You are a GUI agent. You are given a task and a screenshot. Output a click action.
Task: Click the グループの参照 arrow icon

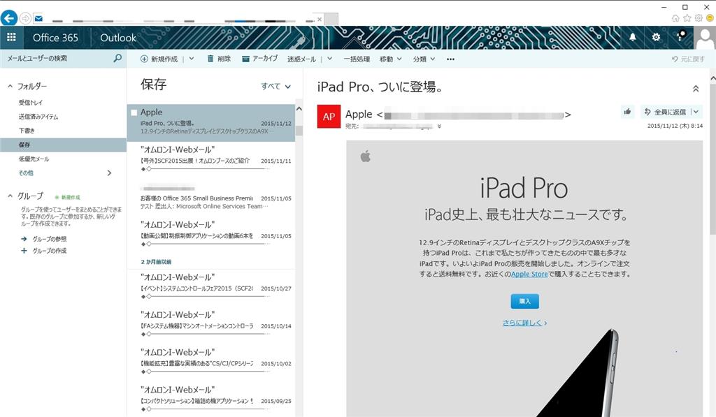(24, 239)
